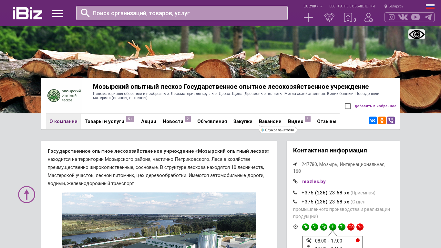441x248 pixels.
Task: Share via the blue VK button
Action: pyautogui.click(x=373, y=120)
